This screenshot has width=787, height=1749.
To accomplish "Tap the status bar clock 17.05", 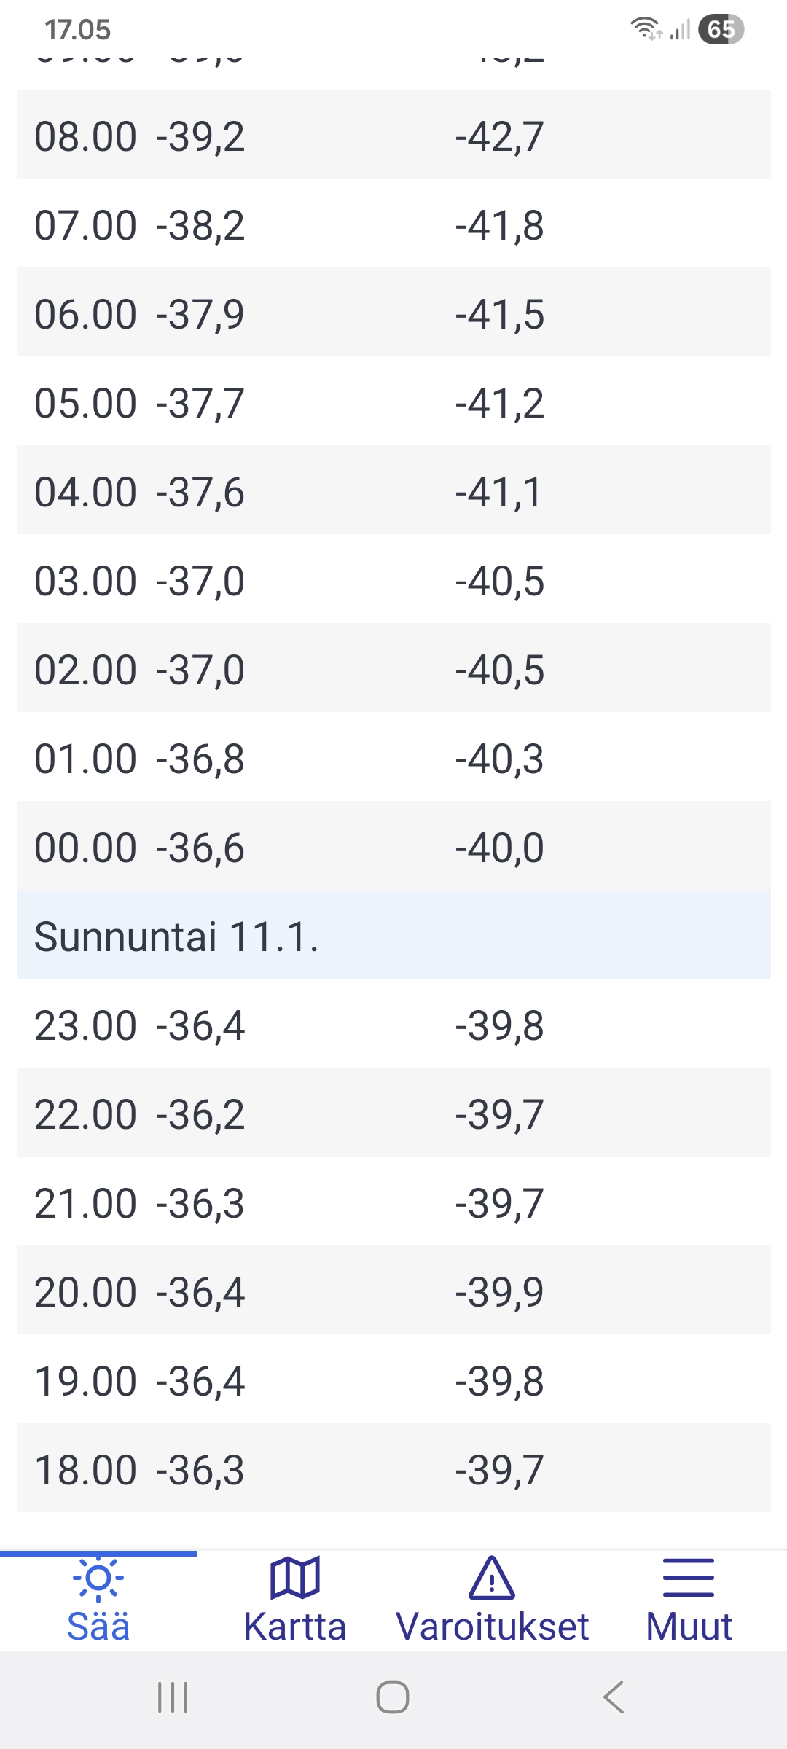I will tap(77, 30).
